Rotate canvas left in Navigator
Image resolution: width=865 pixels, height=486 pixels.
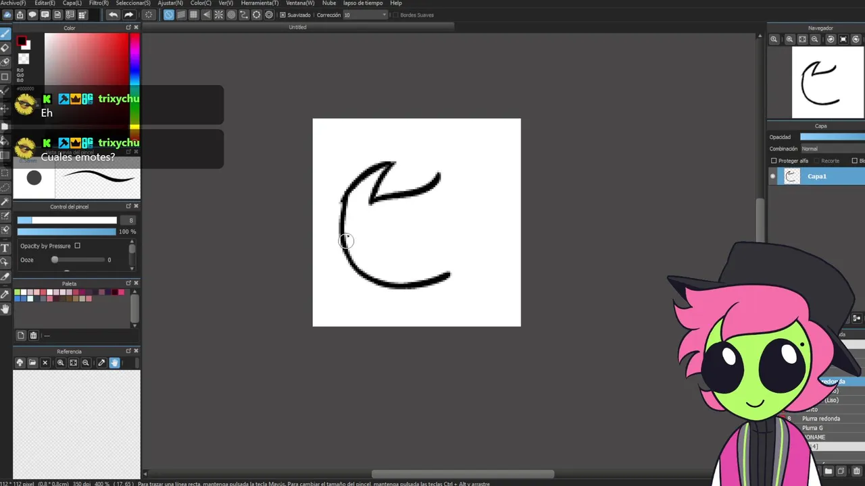click(831, 39)
